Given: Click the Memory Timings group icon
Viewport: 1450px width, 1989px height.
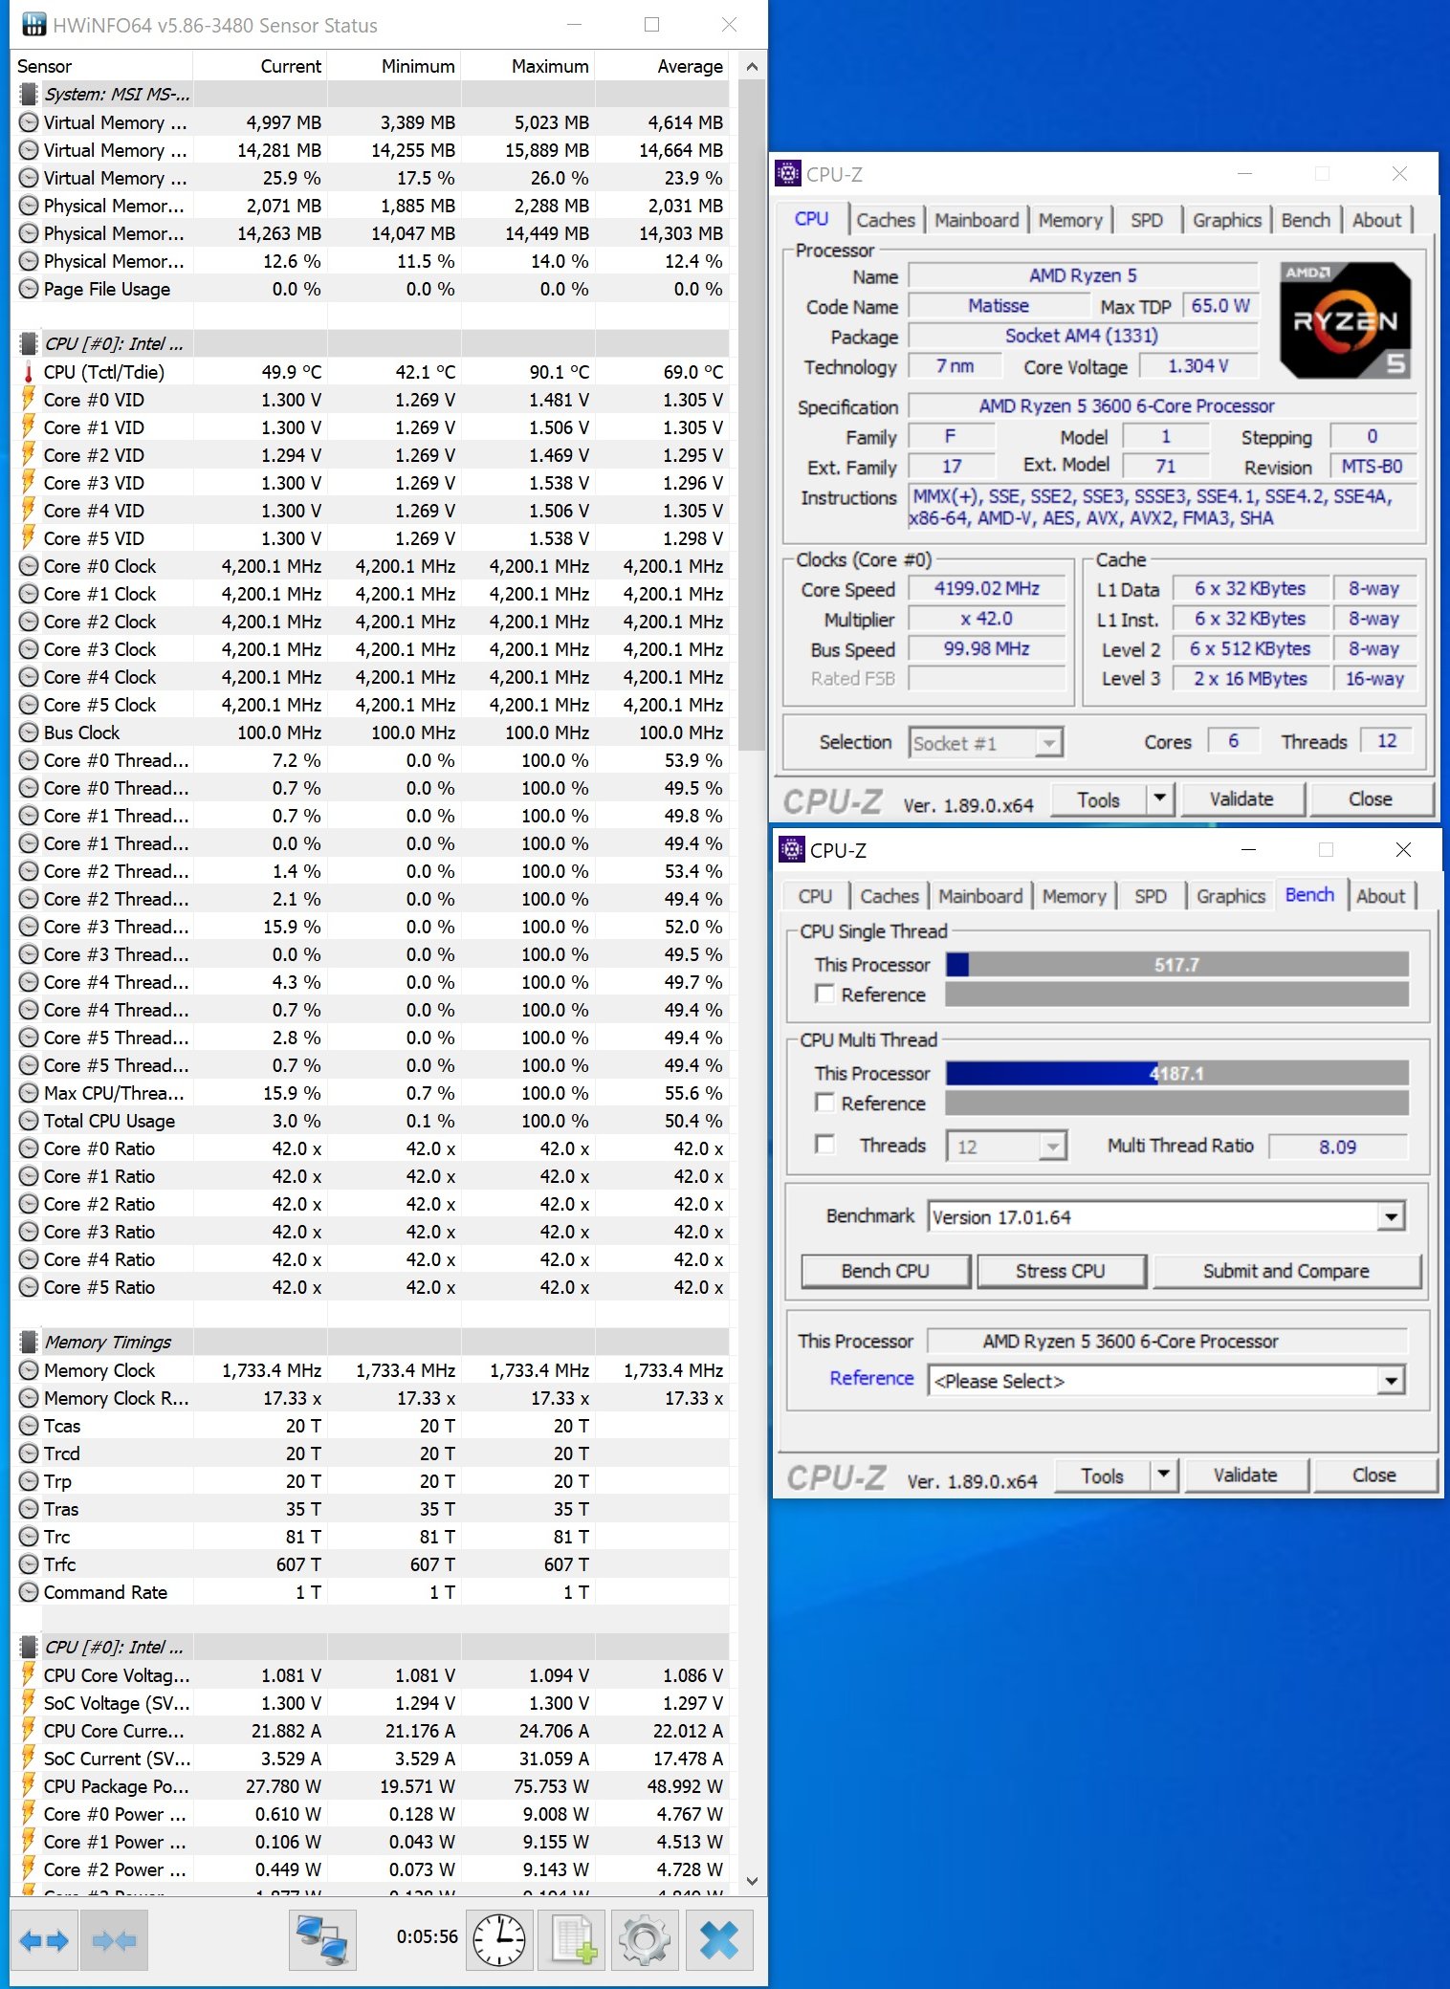Looking at the screenshot, I should (x=29, y=1342).
